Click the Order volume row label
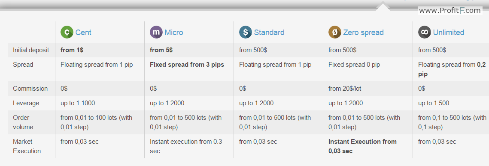Image resolution: width=489 pixels, height=166 pixels. point(23,122)
